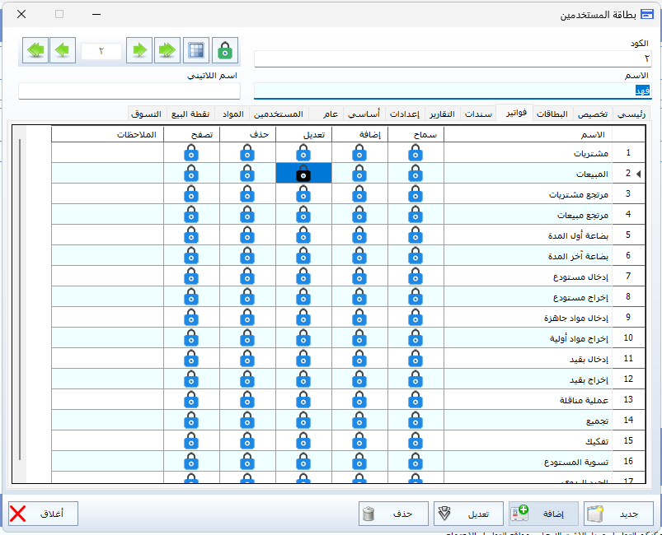
Task: Toggle the تصفح lock for إدخال مستودع
Action: pyautogui.click(x=191, y=277)
